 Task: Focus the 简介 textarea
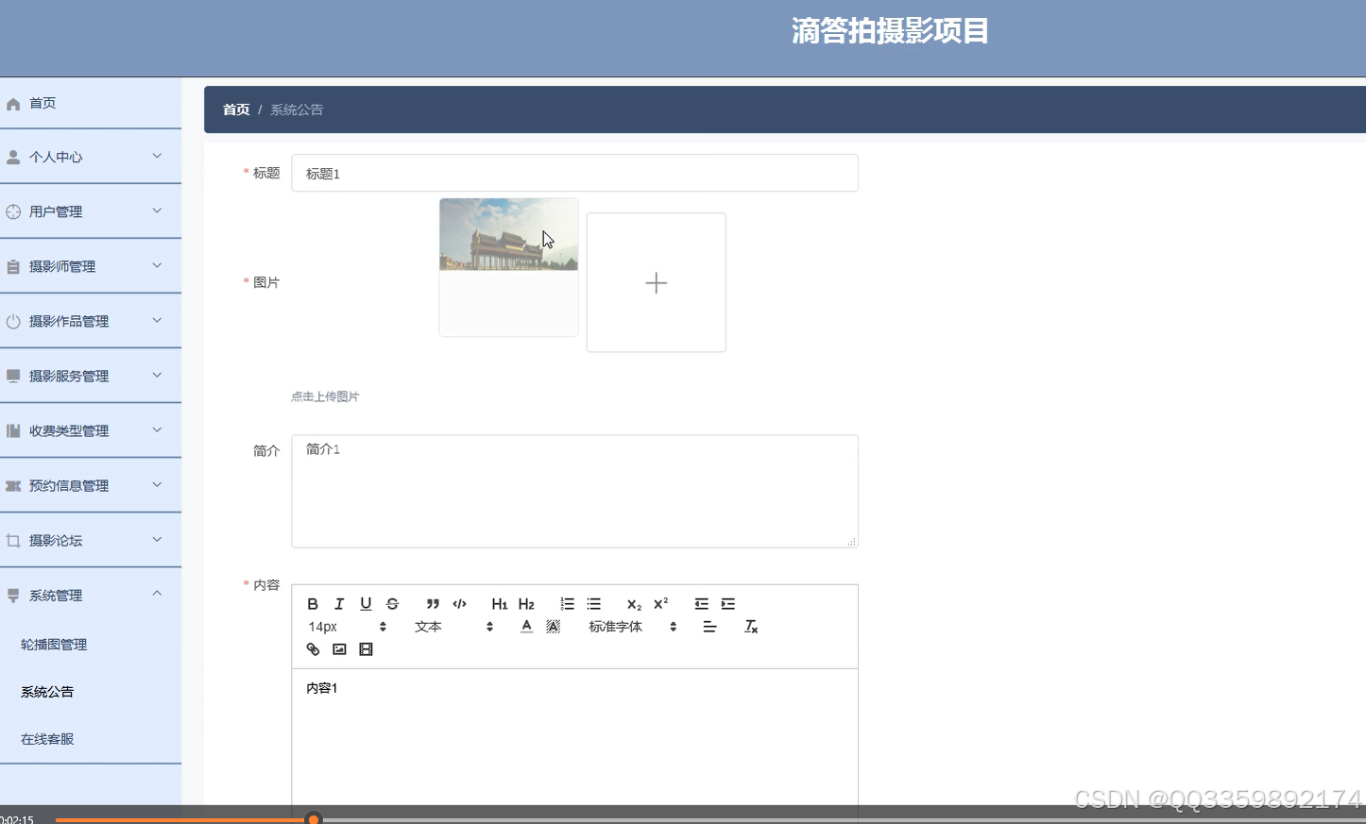point(574,491)
